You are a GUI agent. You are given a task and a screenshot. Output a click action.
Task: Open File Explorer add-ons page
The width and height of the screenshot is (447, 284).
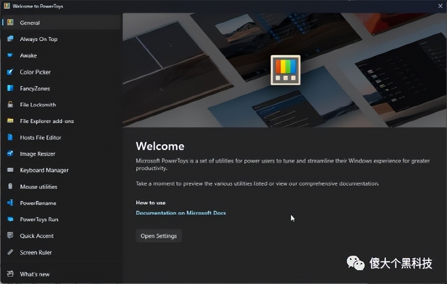point(61,121)
